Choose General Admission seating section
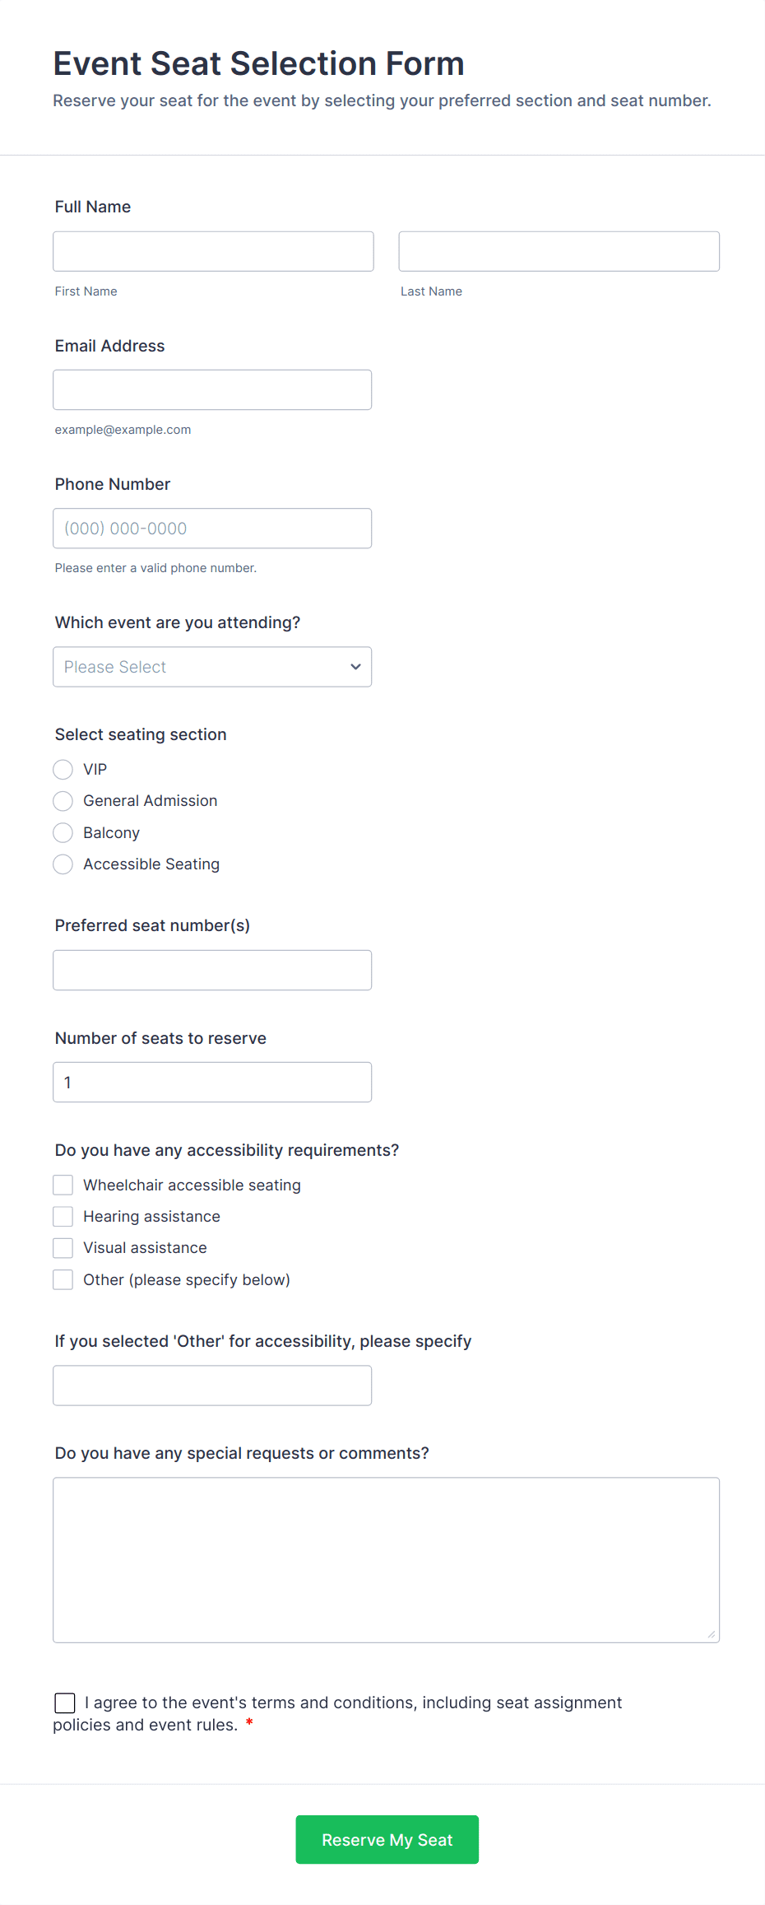765x1905 pixels. (63, 801)
